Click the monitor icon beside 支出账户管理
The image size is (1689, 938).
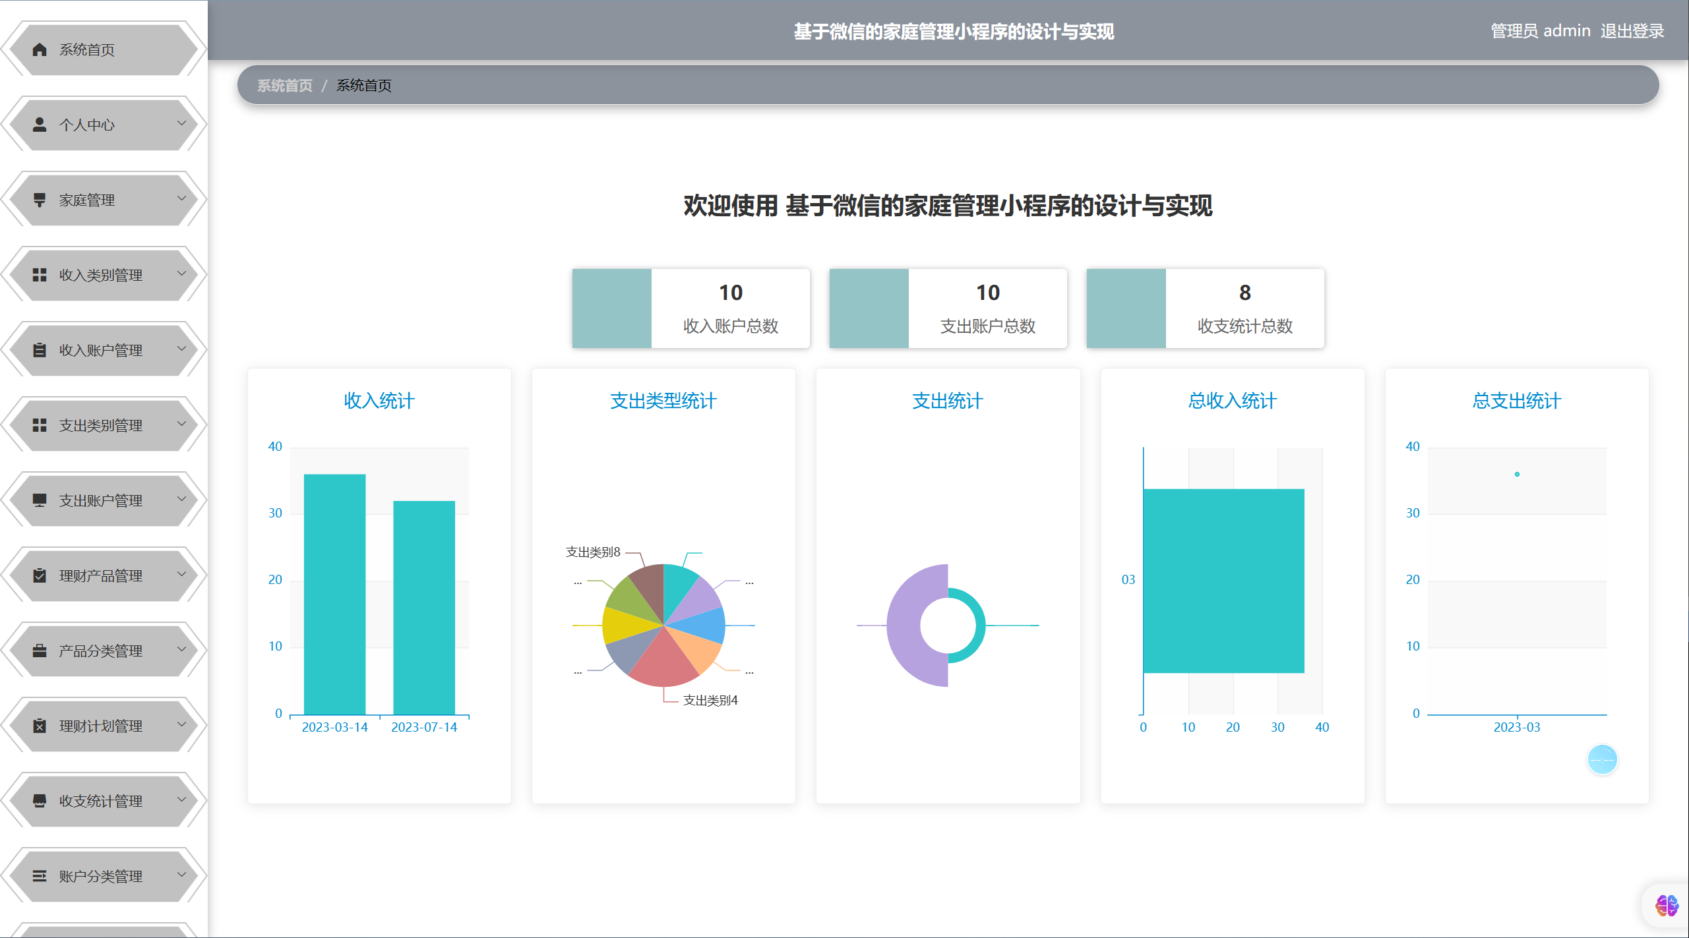coord(40,500)
